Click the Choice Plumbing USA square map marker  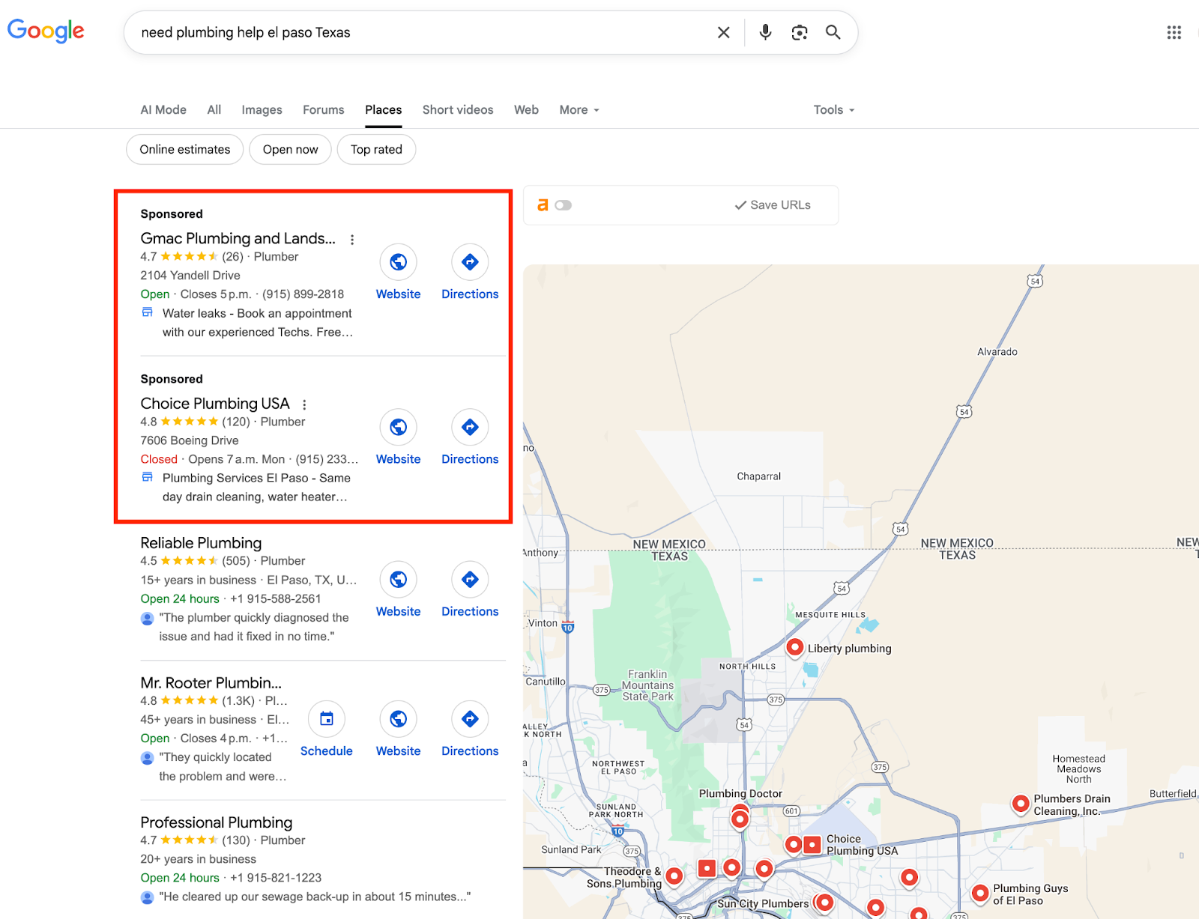tap(812, 845)
